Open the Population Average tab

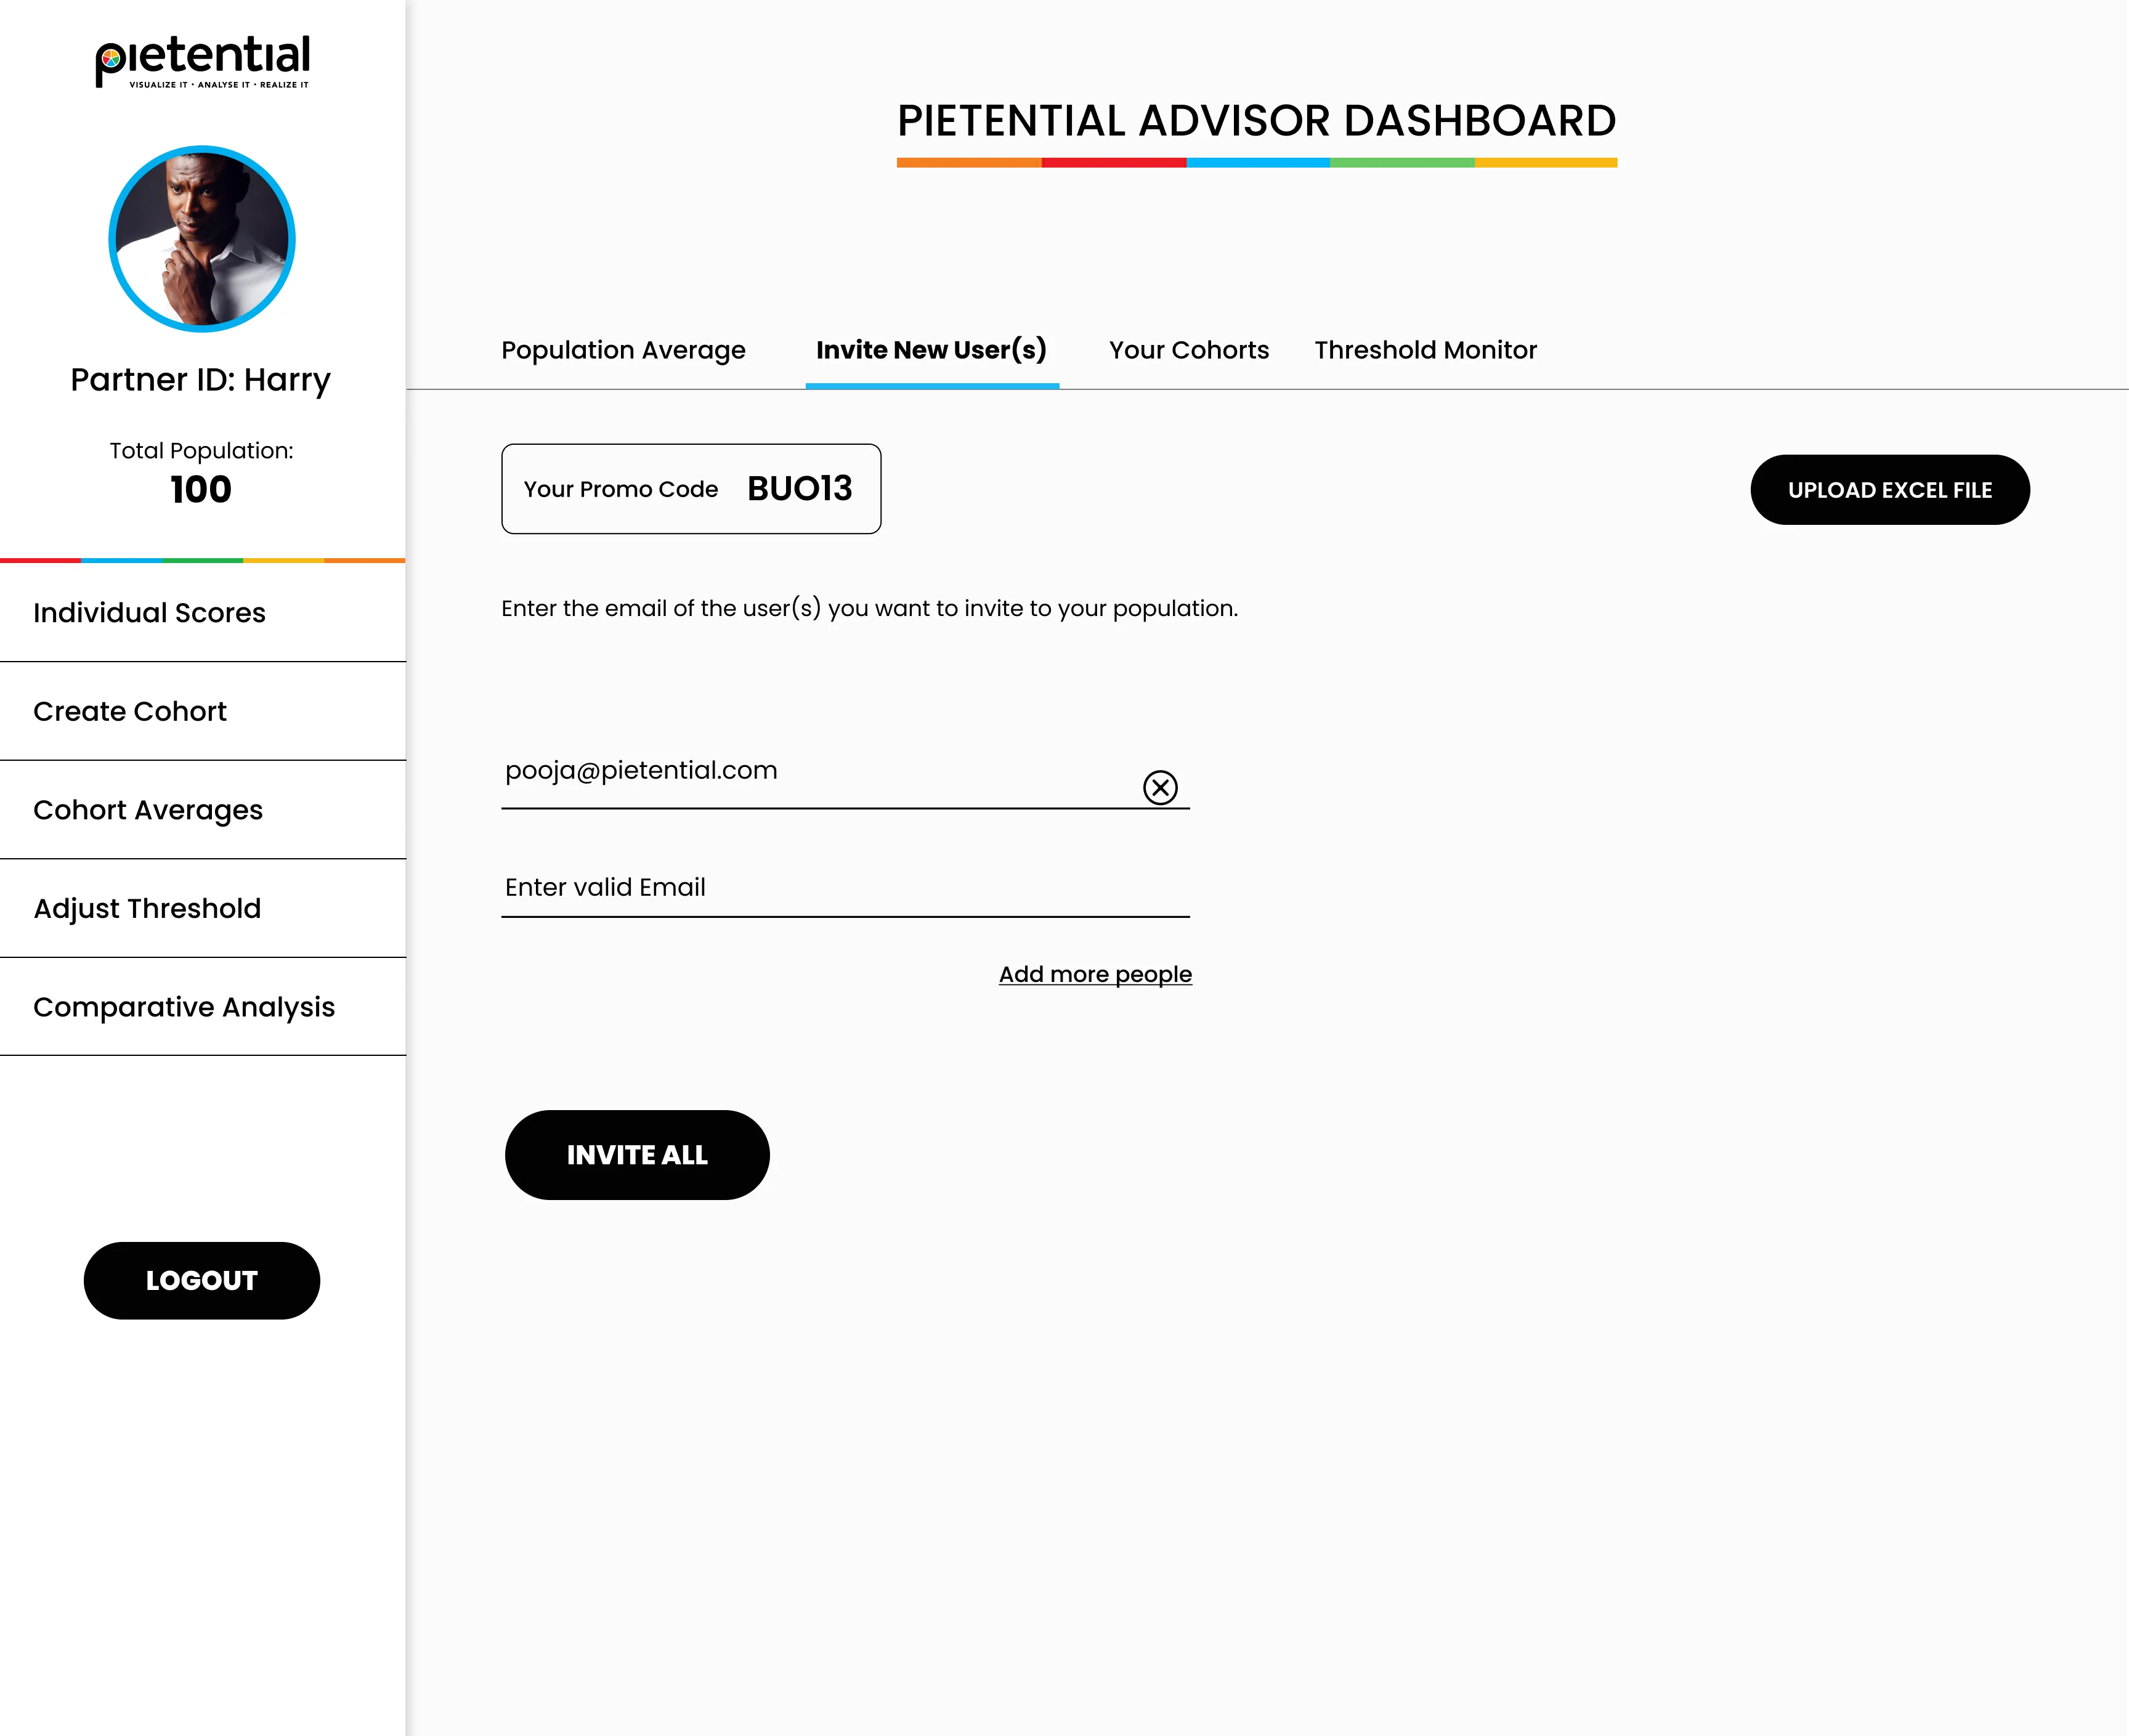click(623, 350)
